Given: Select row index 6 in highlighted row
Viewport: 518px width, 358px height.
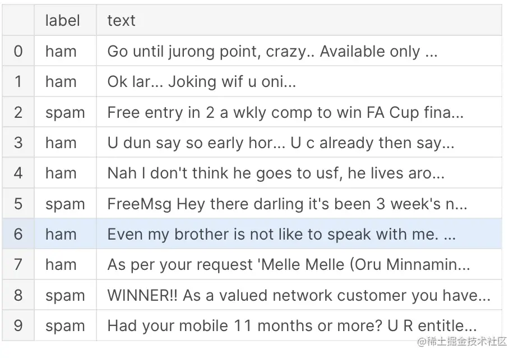Looking at the screenshot, I should tap(18, 233).
